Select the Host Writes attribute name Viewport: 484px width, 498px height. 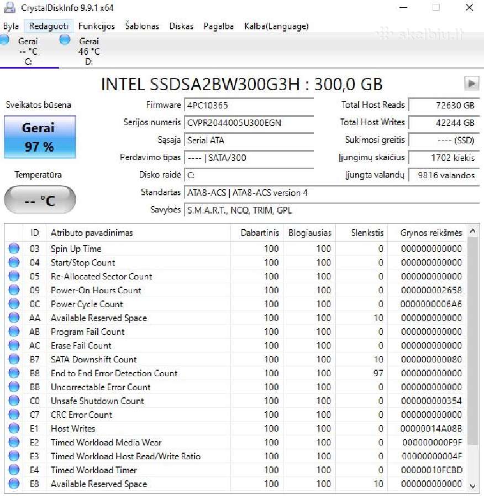click(x=73, y=428)
